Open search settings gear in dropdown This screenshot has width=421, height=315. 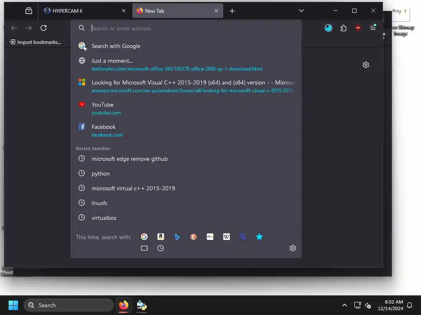pos(293,248)
